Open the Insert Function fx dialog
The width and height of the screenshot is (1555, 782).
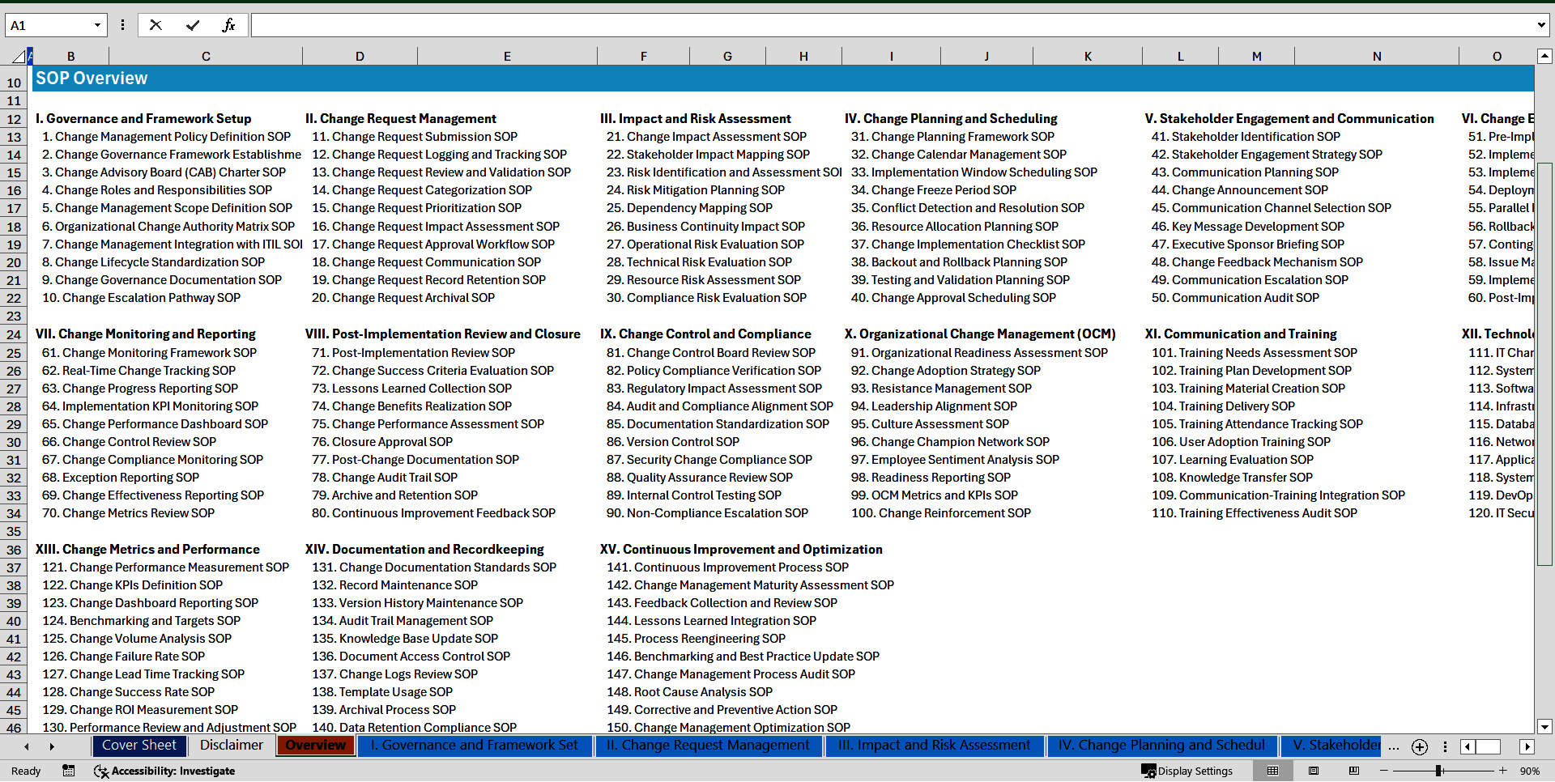coord(228,25)
